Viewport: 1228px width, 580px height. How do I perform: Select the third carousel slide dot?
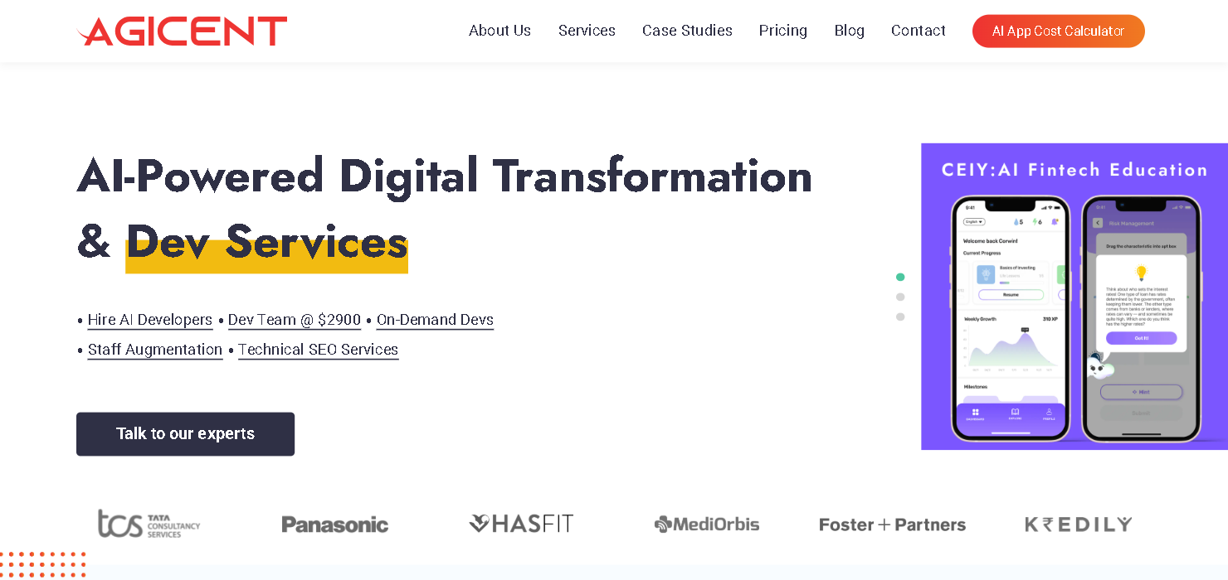point(900,317)
